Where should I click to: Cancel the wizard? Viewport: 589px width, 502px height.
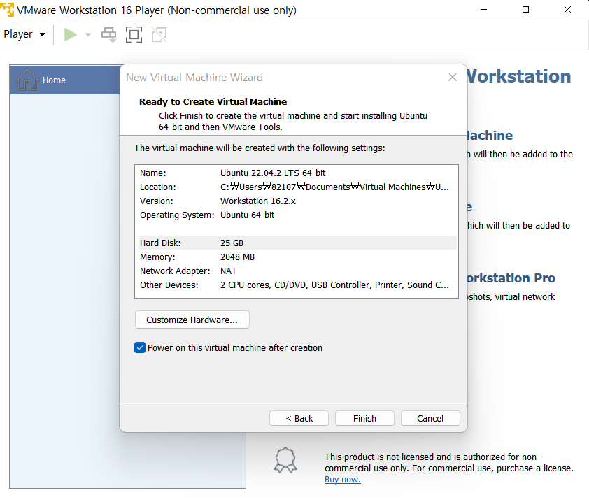pos(430,418)
